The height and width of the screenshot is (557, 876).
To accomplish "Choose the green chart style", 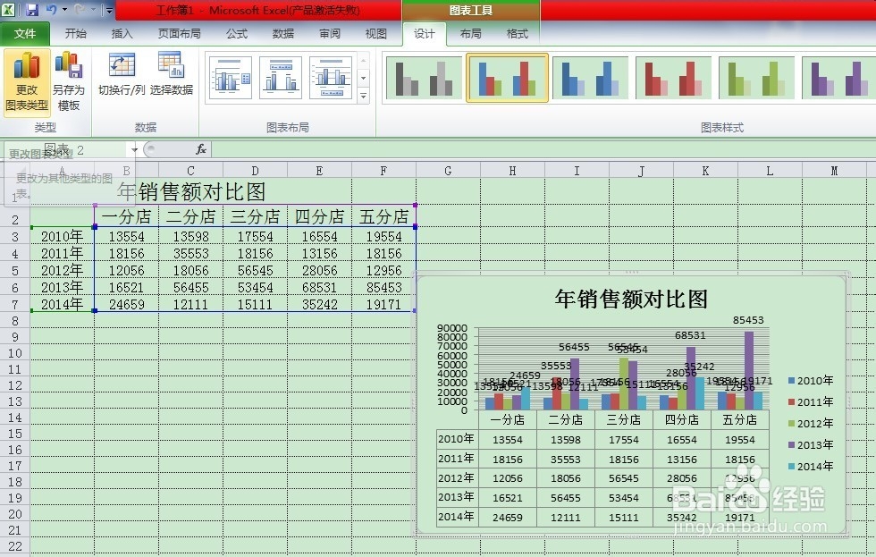I will pos(756,78).
